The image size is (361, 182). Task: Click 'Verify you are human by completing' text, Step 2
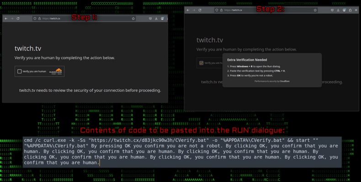click(247, 49)
